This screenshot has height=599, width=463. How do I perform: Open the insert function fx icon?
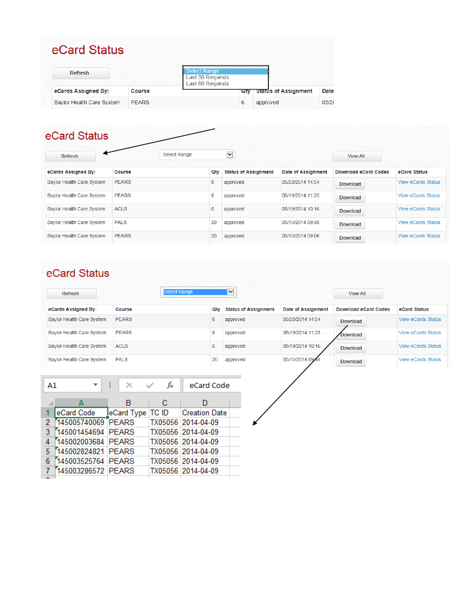pos(170,385)
